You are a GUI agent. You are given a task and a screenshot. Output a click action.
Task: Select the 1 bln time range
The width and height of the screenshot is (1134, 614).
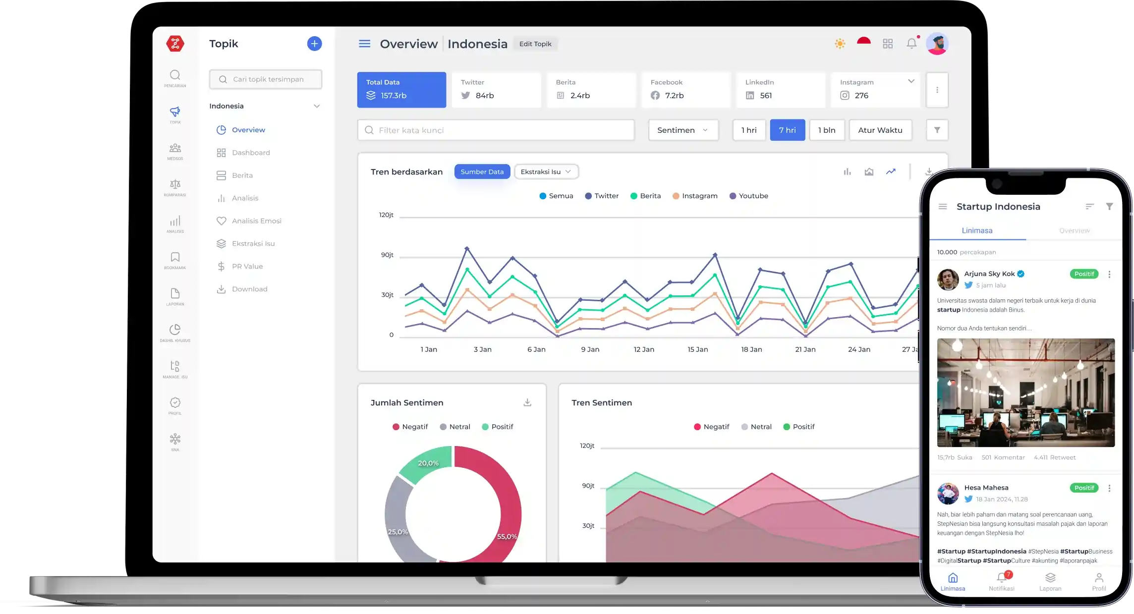click(x=827, y=130)
